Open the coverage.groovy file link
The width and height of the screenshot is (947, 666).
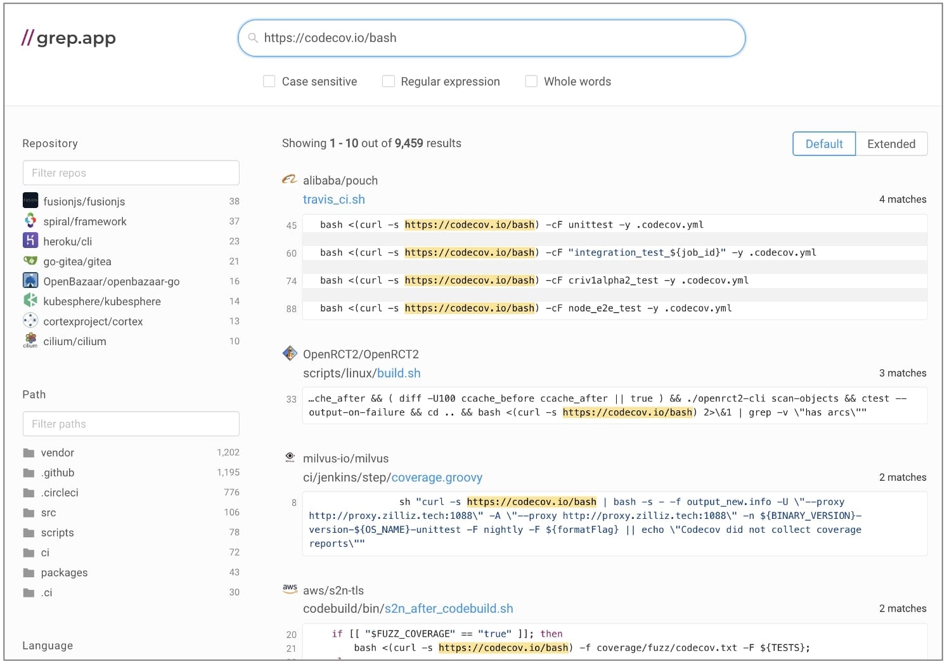[x=436, y=477]
